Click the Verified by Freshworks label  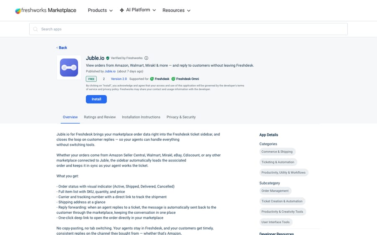127,58
